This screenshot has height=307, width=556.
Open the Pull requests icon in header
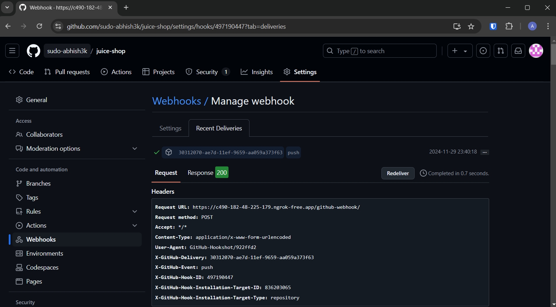(501, 51)
